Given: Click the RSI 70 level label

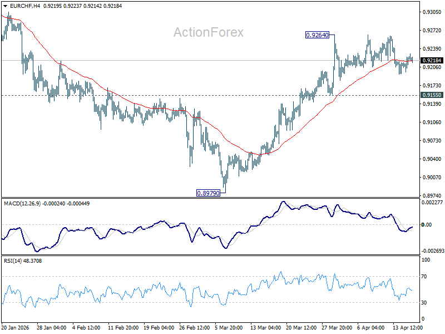Looking at the screenshot, I should [x=424, y=277].
